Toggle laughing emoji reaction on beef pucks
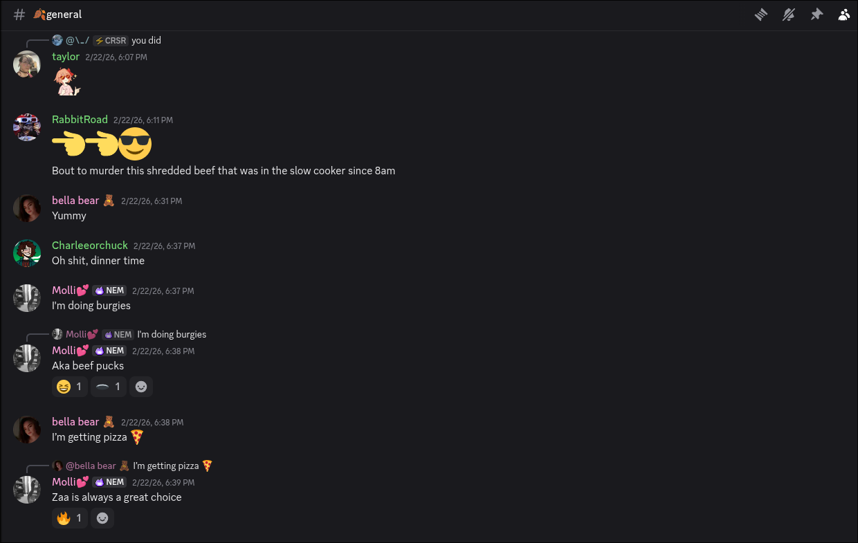858x543 pixels. tap(70, 387)
